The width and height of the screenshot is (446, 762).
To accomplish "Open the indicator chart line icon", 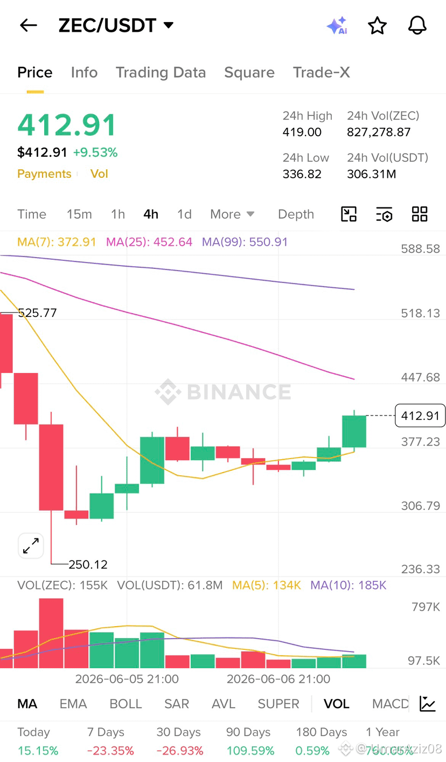I will tap(428, 704).
